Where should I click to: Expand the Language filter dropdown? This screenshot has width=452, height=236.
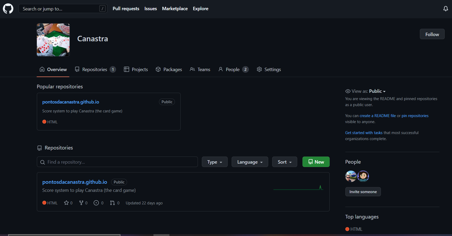point(250,162)
